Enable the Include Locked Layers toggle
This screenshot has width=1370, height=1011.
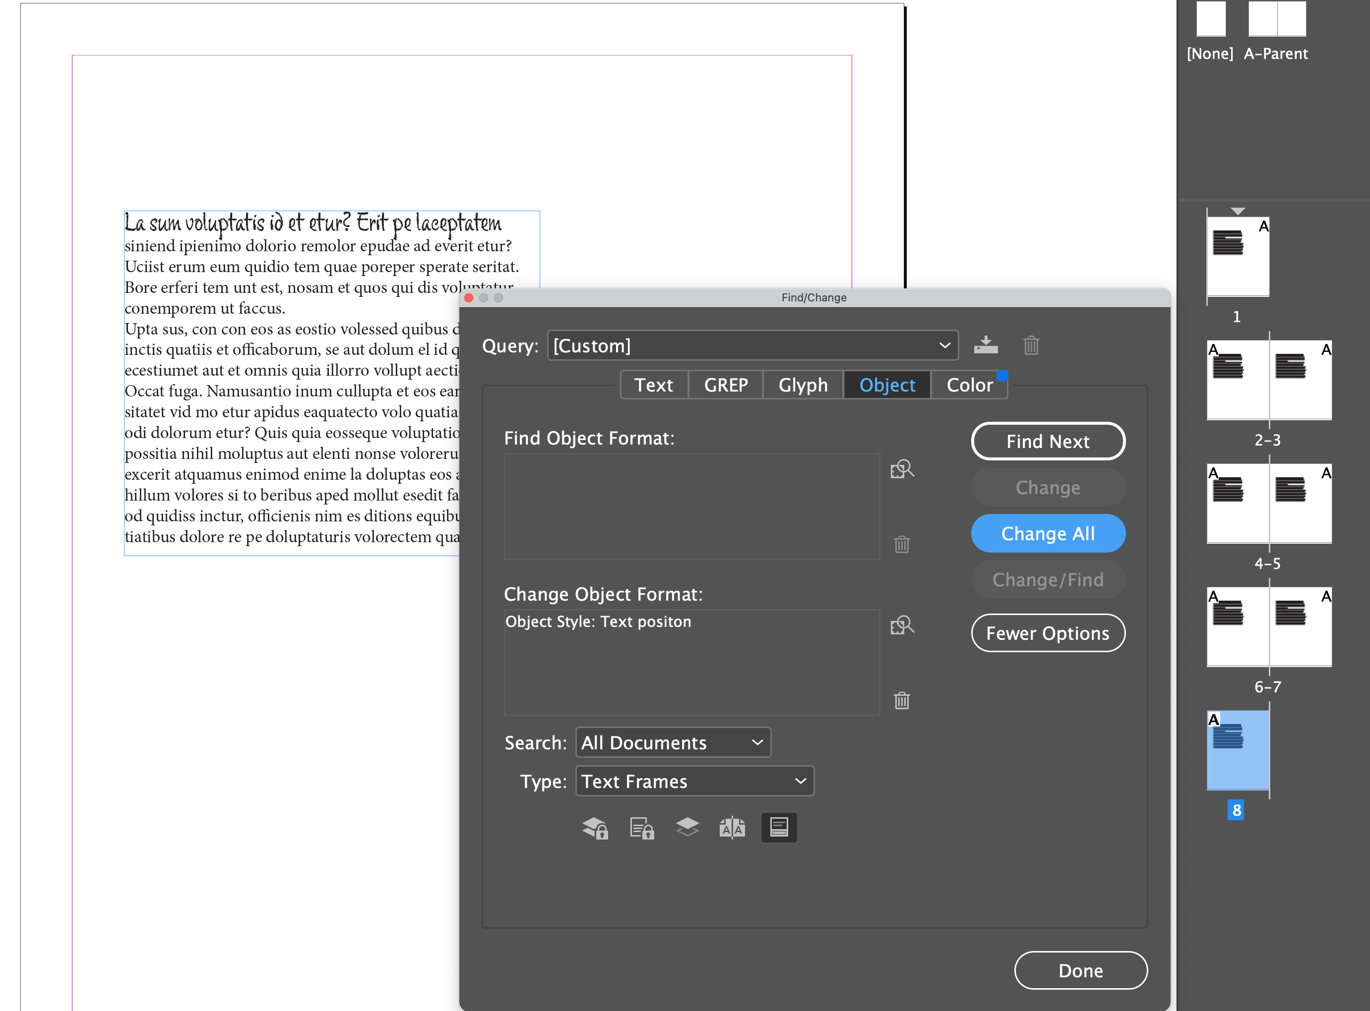pos(595,828)
